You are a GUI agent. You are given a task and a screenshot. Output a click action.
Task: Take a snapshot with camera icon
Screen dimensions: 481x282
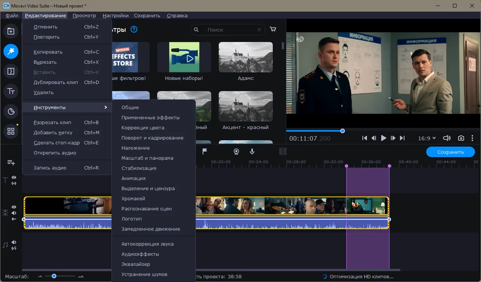pyautogui.click(x=461, y=138)
